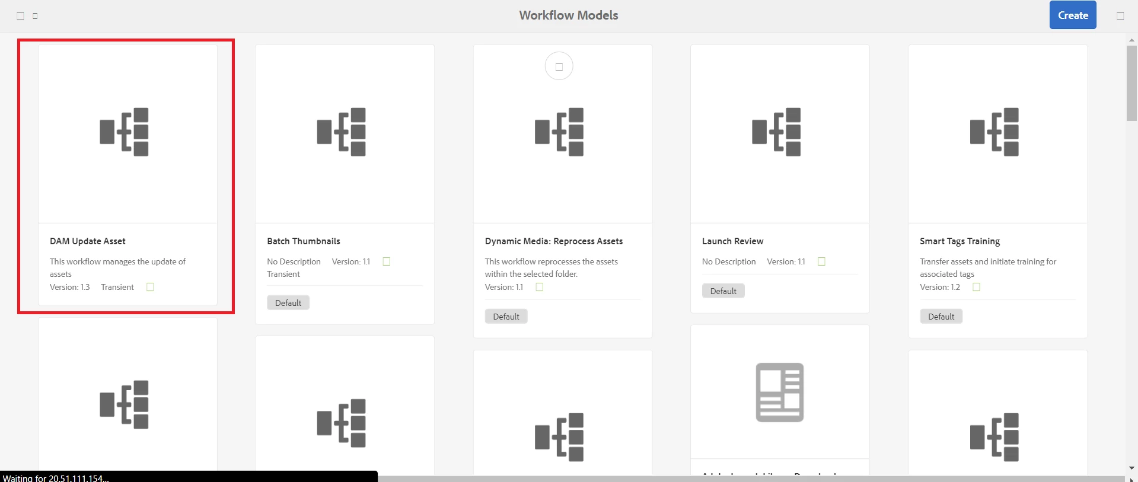Click the vertical scrollbar thumb
Screen dimensions: 1138x482
click(x=1131, y=83)
